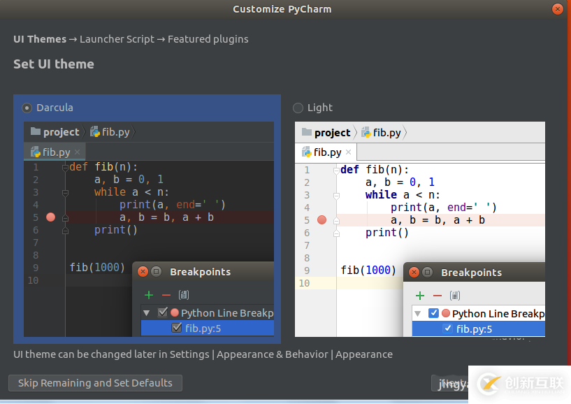Toggle fib.py:5 checkbox in Light preview
The height and width of the screenshot is (404, 571).
point(448,329)
